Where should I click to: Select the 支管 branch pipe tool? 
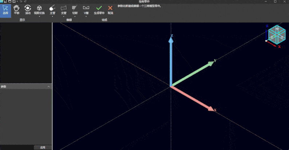coord(64,10)
